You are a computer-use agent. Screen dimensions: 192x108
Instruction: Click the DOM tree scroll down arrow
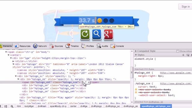click(x=132, y=102)
